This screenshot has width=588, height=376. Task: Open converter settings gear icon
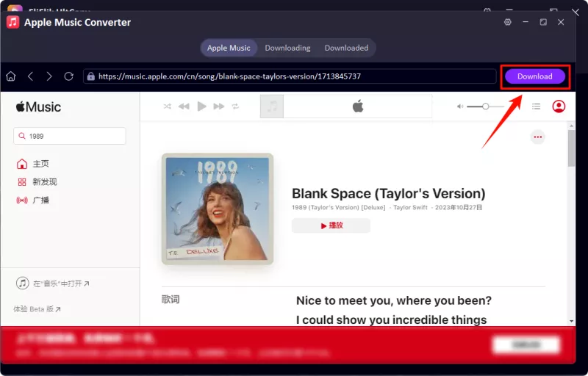(507, 22)
